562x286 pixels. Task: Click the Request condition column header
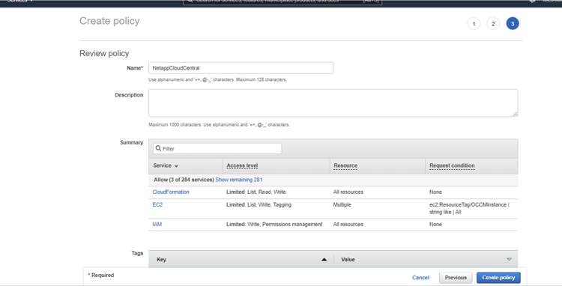452,165
